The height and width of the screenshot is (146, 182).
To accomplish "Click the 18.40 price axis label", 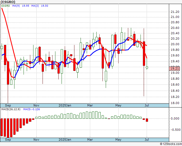I will coord(175,91).
